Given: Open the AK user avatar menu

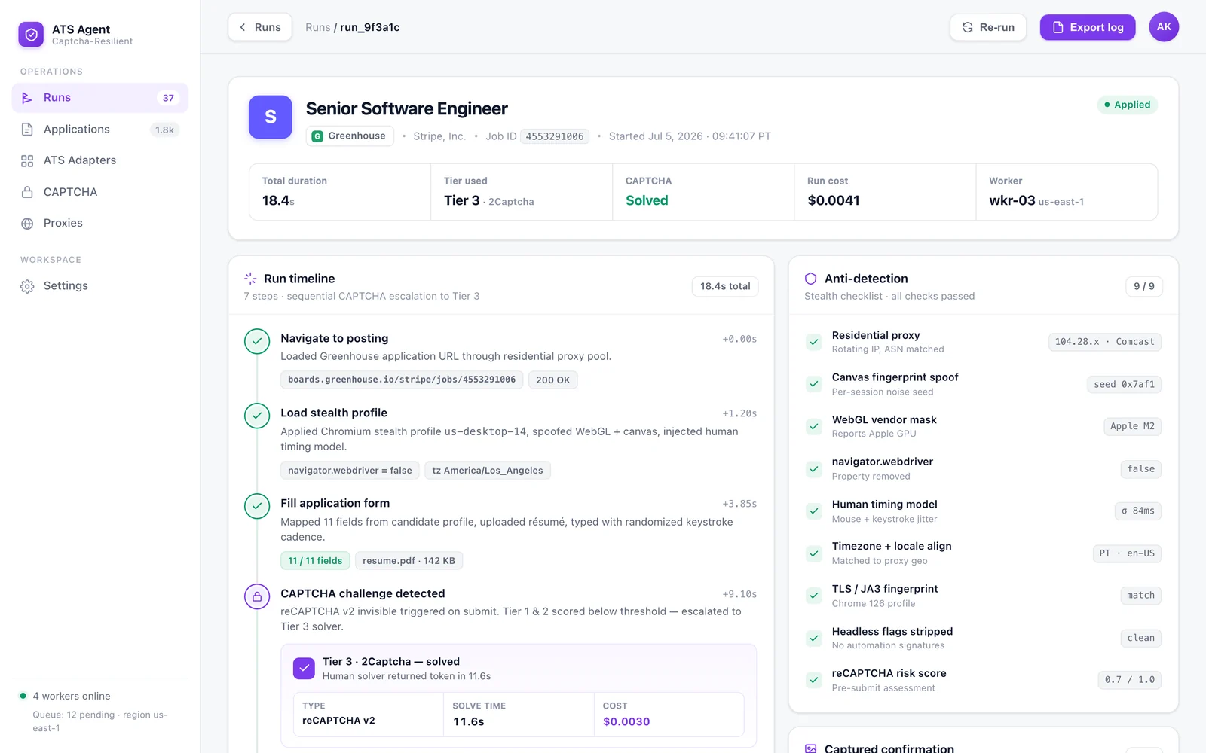Looking at the screenshot, I should tap(1164, 27).
